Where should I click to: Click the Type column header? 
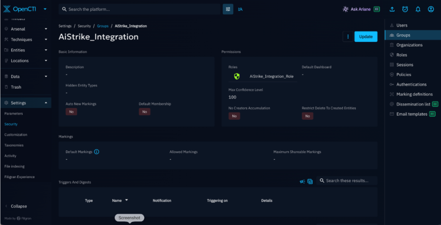pos(89,201)
